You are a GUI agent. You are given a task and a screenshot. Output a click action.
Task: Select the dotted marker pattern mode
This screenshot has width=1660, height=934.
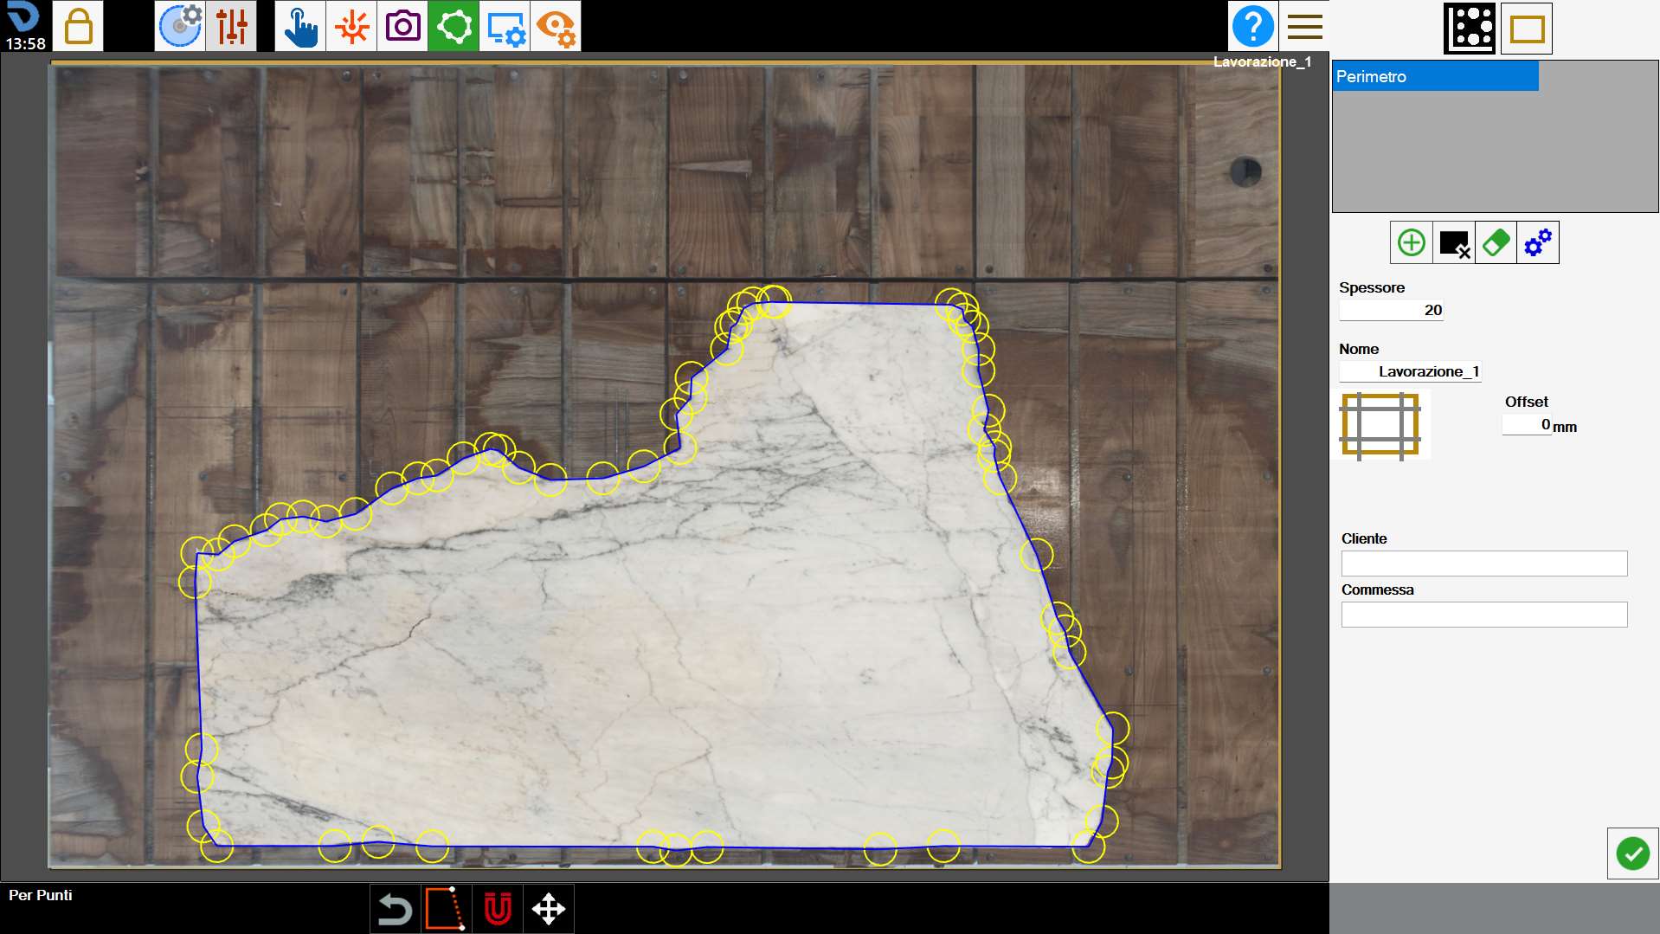(x=1470, y=29)
